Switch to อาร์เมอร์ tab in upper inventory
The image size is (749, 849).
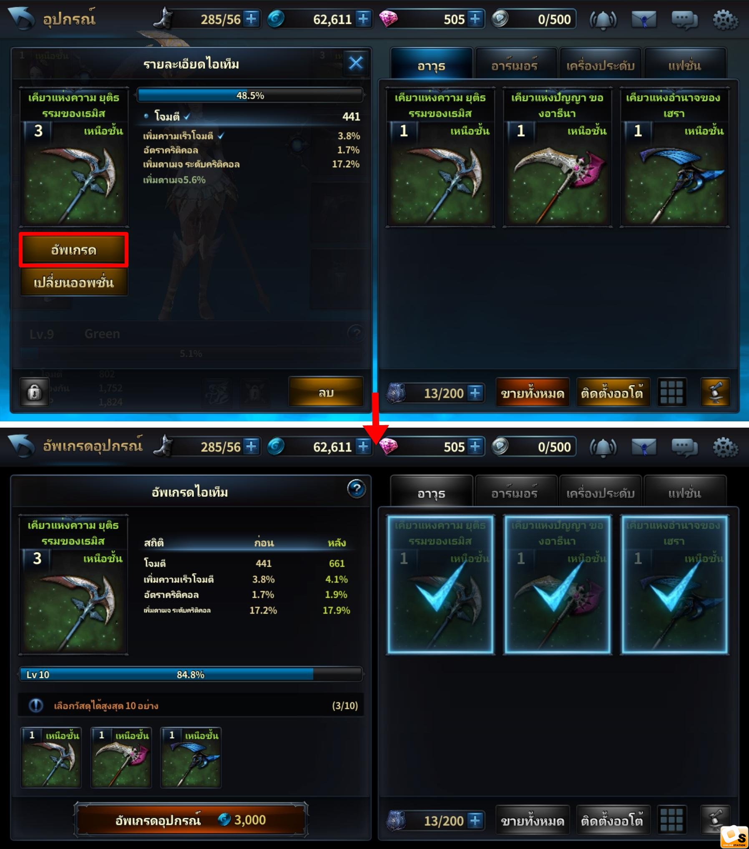click(x=515, y=65)
